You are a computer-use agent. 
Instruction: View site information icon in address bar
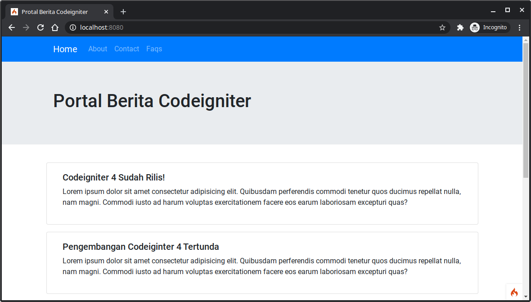73,27
